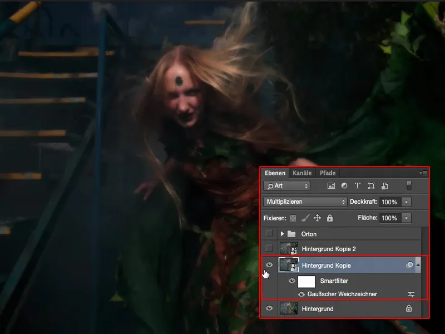Select the Hintergrund Kopie layer name
The height and width of the screenshot is (334, 445).
[x=327, y=266]
